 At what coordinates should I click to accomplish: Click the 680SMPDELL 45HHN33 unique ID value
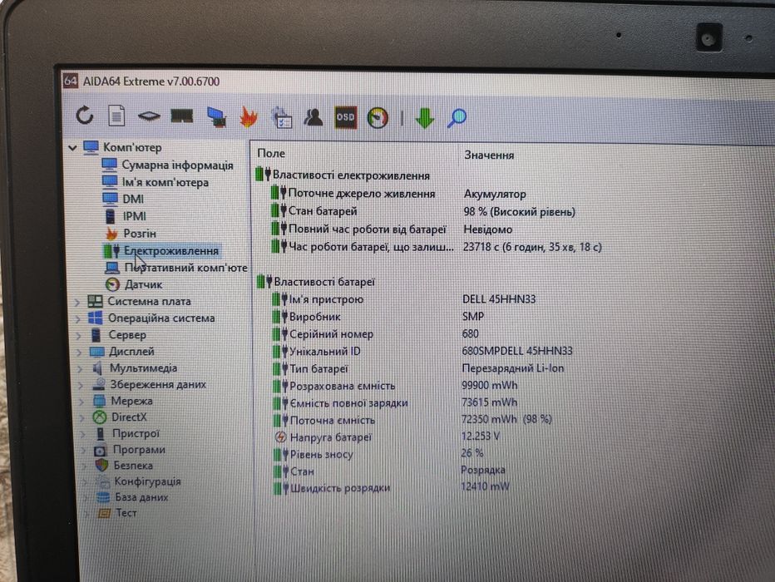click(x=517, y=351)
